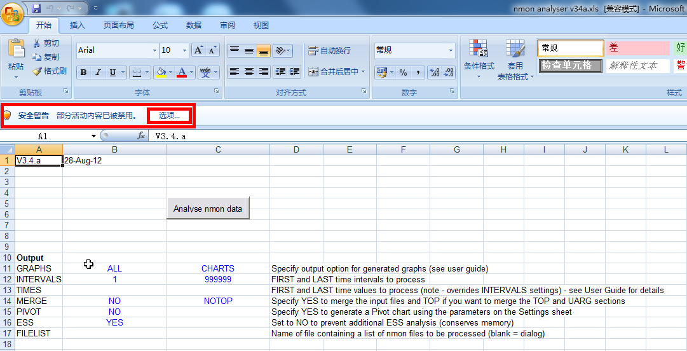Toggle Bold formatting
Viewport: 687px width, 351px height.
click(x=84, y=72)
